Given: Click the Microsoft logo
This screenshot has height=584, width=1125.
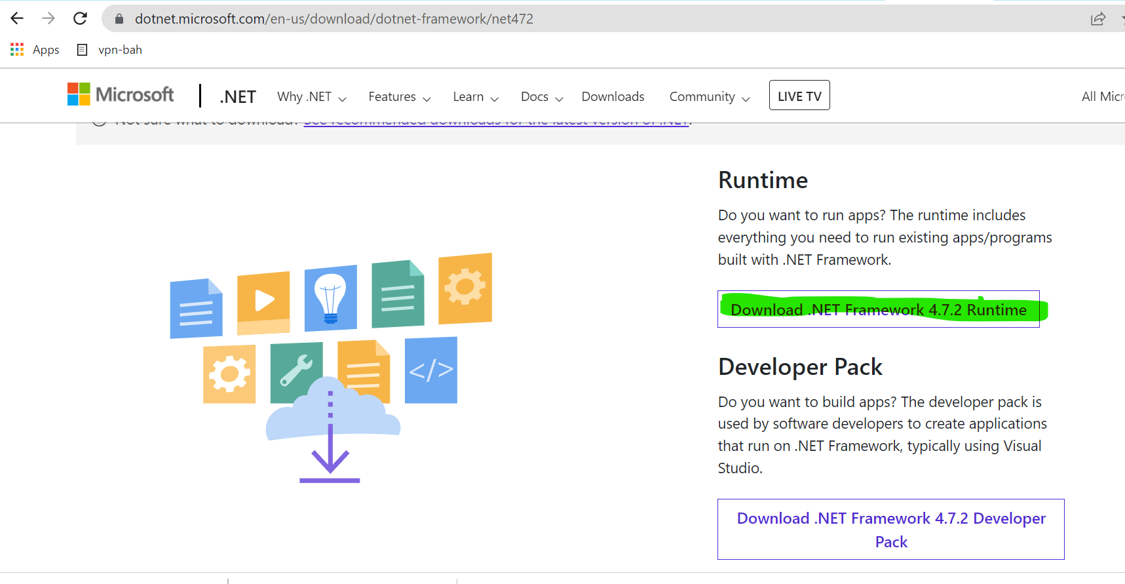Looking at the screenshot, I should [121, 94].
